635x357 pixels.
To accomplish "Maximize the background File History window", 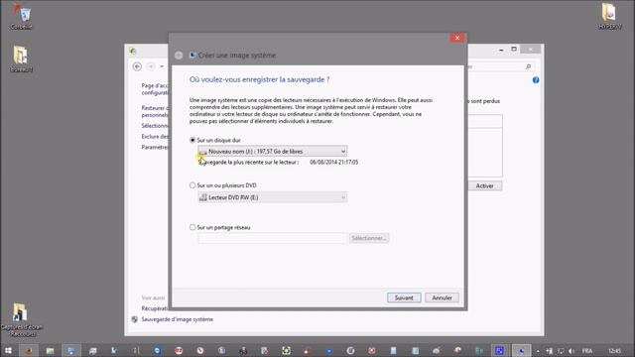I will click(x=514, y=49).
